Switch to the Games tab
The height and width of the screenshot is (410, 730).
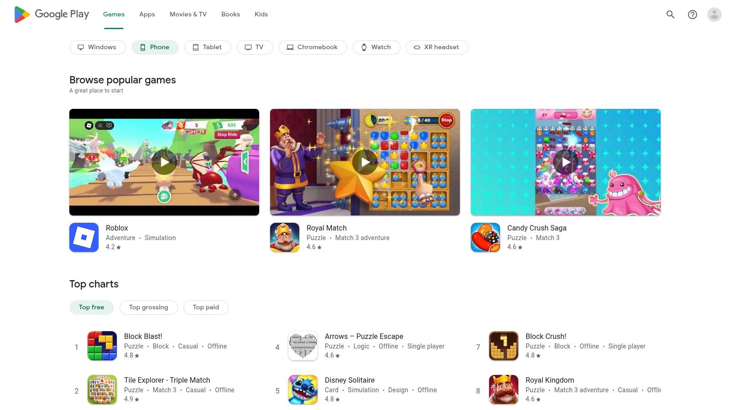pos(114,15)
